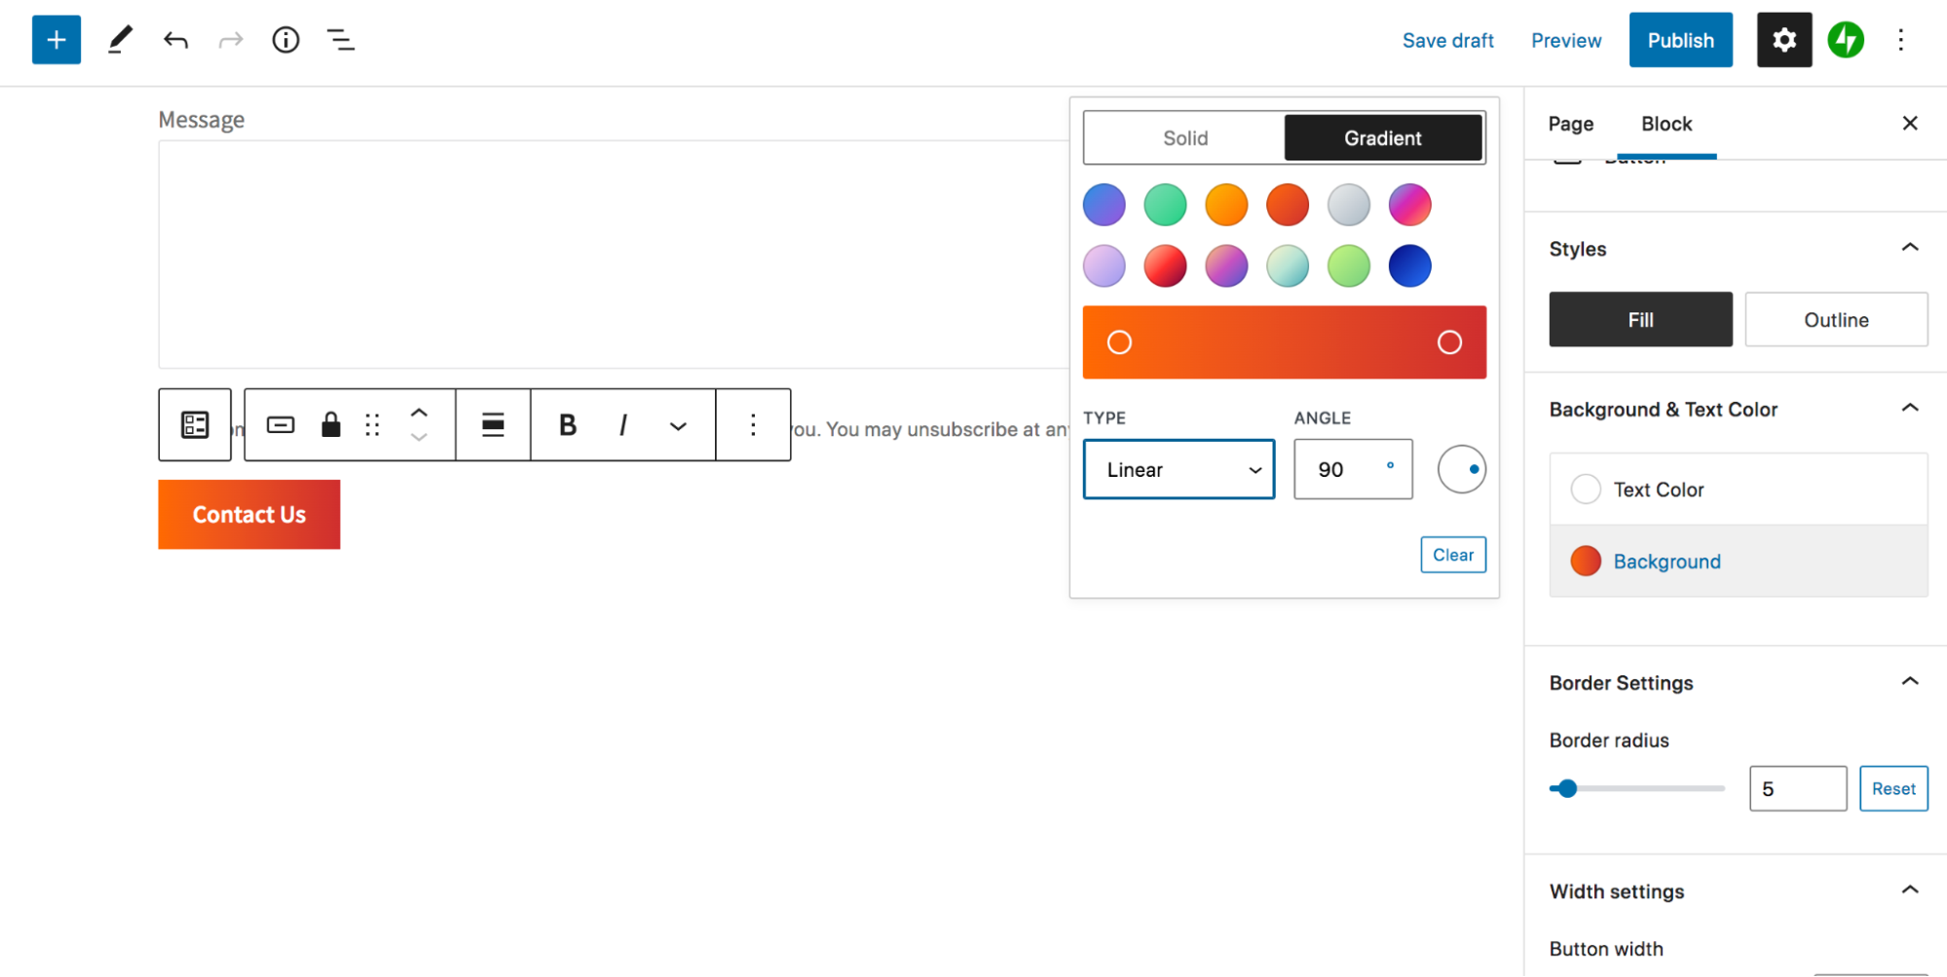Select the Background color option
The width and height of the screenshot is (1947, 977).
click(1739, 561)
